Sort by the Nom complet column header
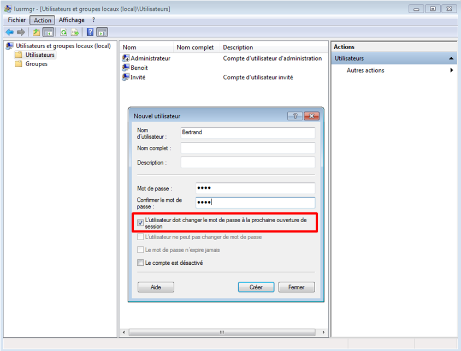The image size is (461, 351). click(x=197, y=47)
